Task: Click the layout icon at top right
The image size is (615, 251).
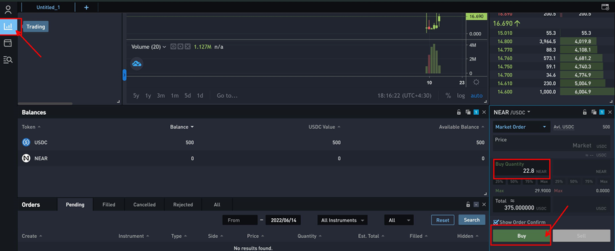Action: tap(605, 7)
